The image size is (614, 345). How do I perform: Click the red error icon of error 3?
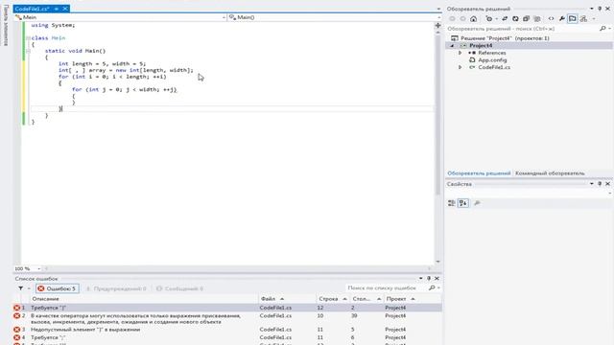click(17, 330)
